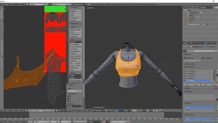This screenshot has width=218, height=123.
Task: Switch to edge select mode
Action: tap(135, 110)
